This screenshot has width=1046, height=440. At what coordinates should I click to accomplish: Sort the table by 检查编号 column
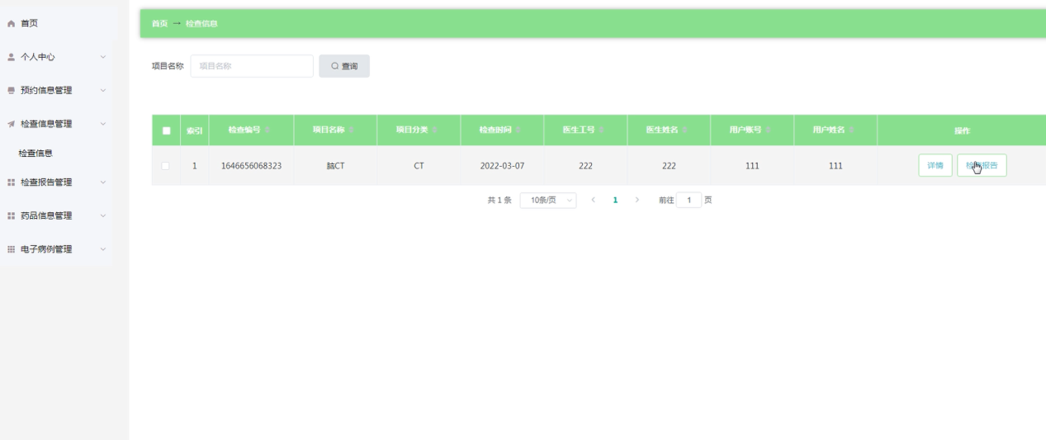click(x=269, y=130)
